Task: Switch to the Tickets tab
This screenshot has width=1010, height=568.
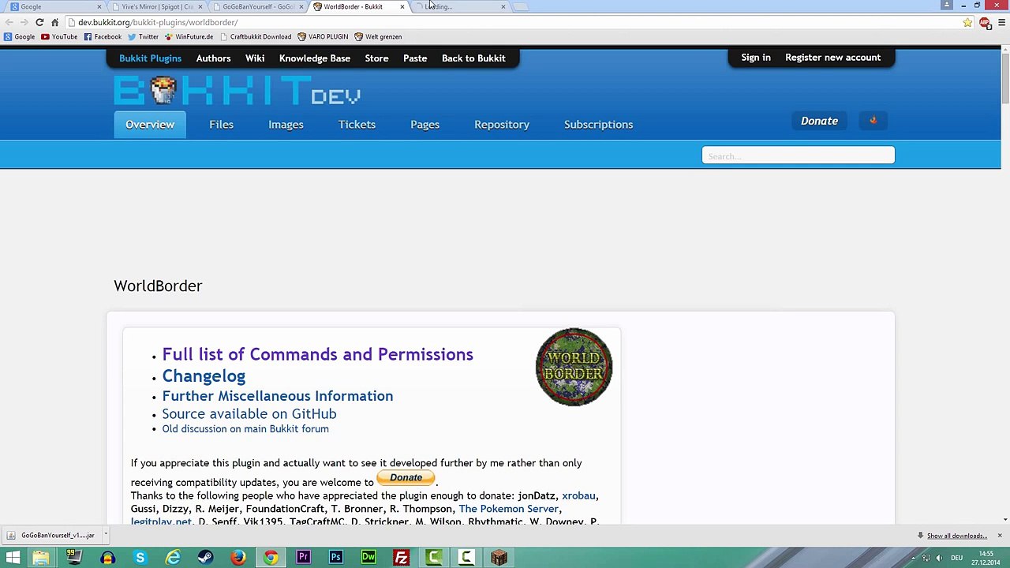Action: [357, 125]
